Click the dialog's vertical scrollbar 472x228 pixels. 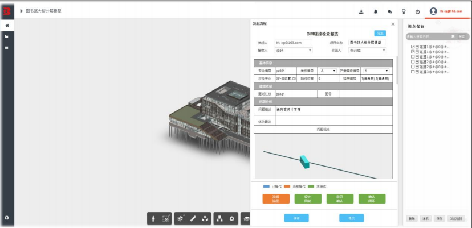click(397, 69)
